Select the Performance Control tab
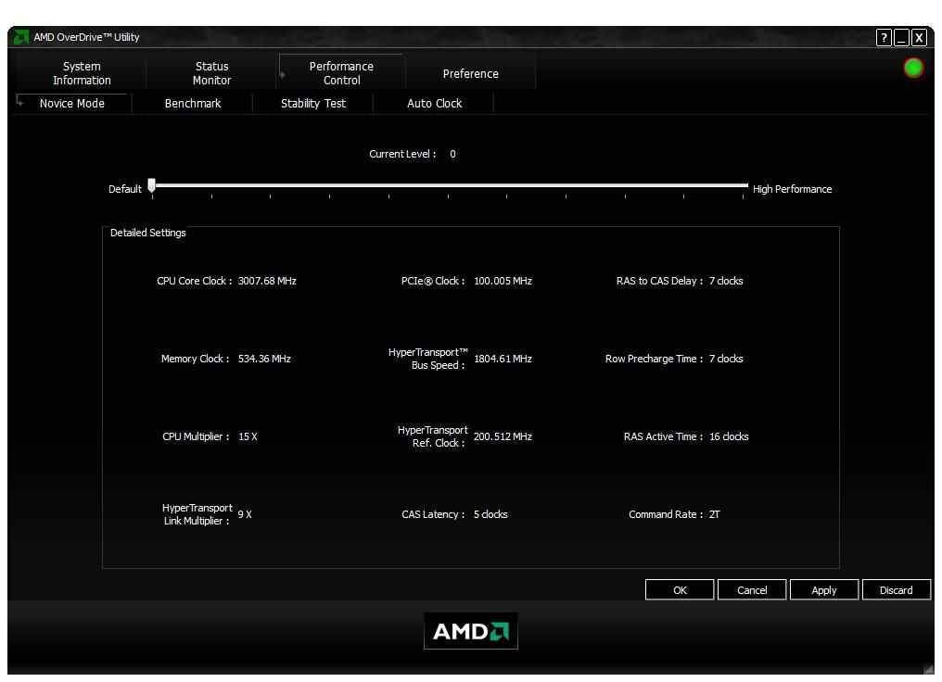The height and width of the screenshot is (682, 942). click(x=341, y=73)
